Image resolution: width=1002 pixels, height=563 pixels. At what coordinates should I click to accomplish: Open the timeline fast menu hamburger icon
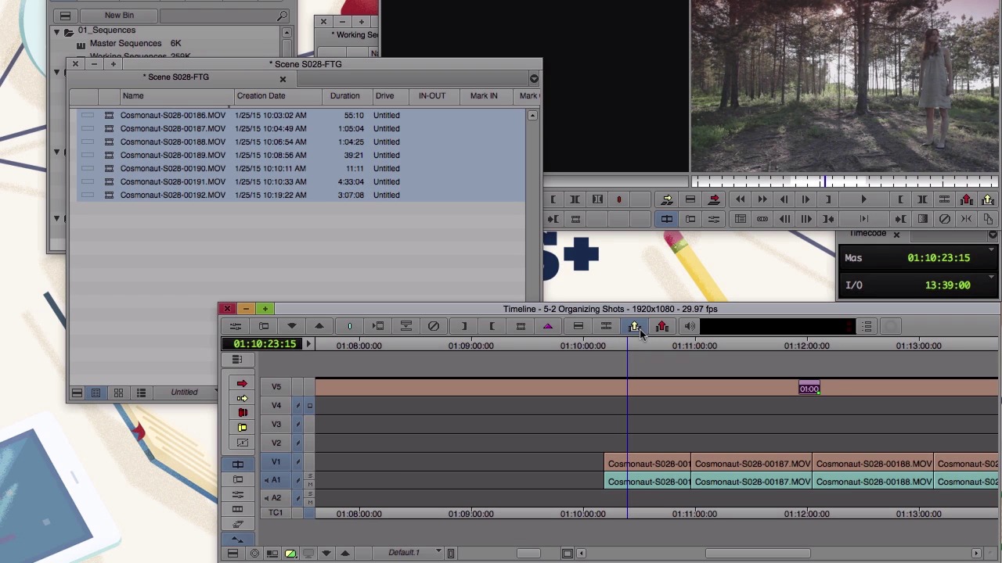coord(232,554)
